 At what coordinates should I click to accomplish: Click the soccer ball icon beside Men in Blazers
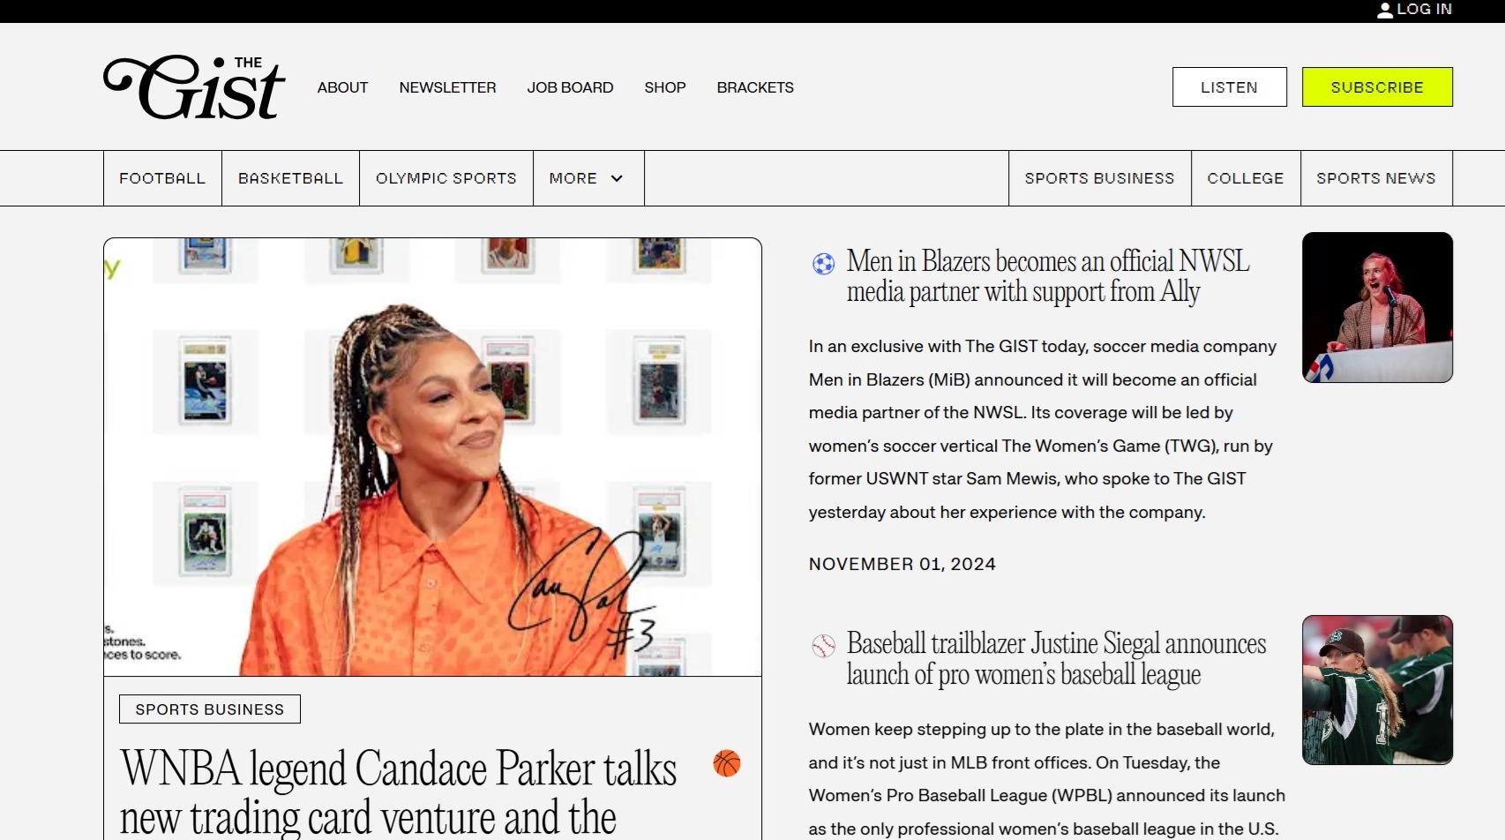click(823, 264)
